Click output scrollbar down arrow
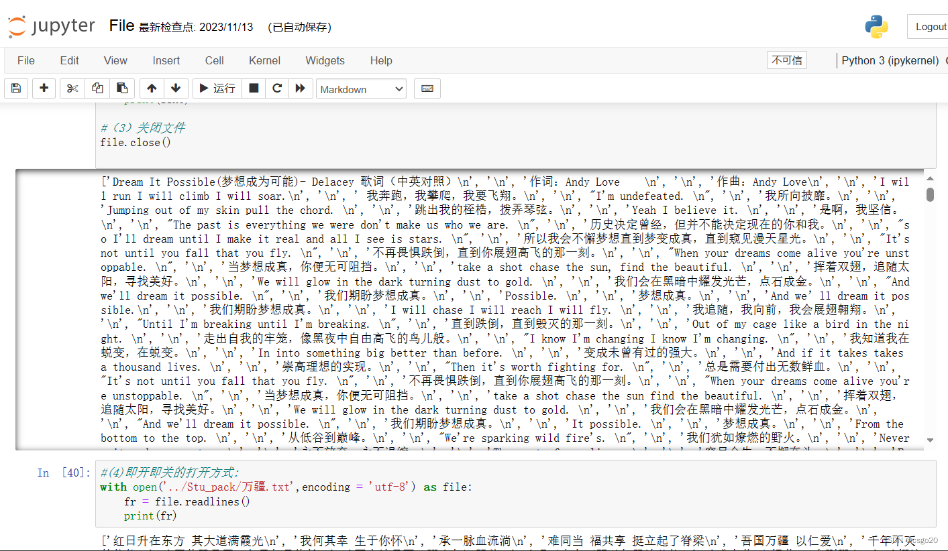Viewport: 948px width, 551px height. point(930,440)
